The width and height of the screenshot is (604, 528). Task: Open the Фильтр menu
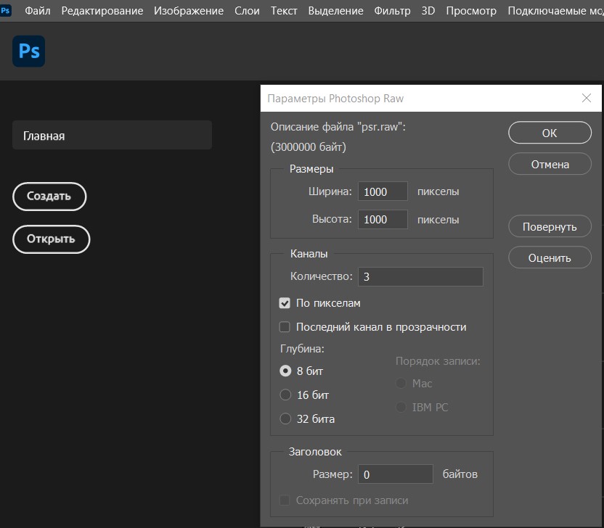(392, 11)
